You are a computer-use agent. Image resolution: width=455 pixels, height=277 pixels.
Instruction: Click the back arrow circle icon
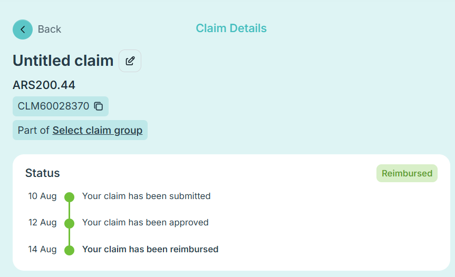(23, 29)
